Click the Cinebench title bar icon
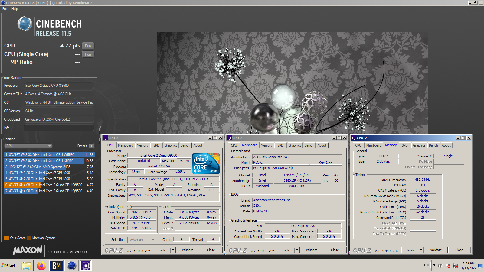The width and height of the screenshot is (484, 272). [3, 2]
